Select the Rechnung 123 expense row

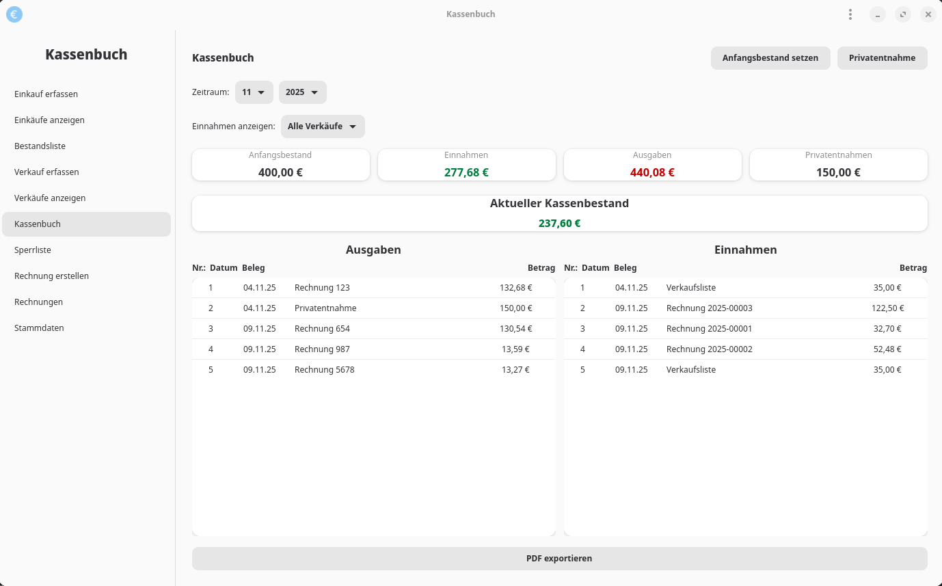(373, 288)
